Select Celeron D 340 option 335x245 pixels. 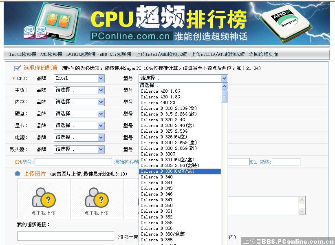coord(180,177)
